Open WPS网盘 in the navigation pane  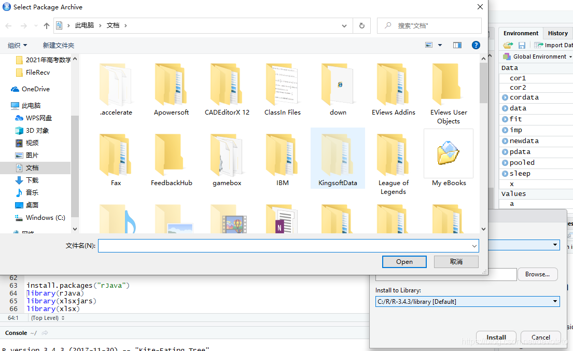point(34,118)
